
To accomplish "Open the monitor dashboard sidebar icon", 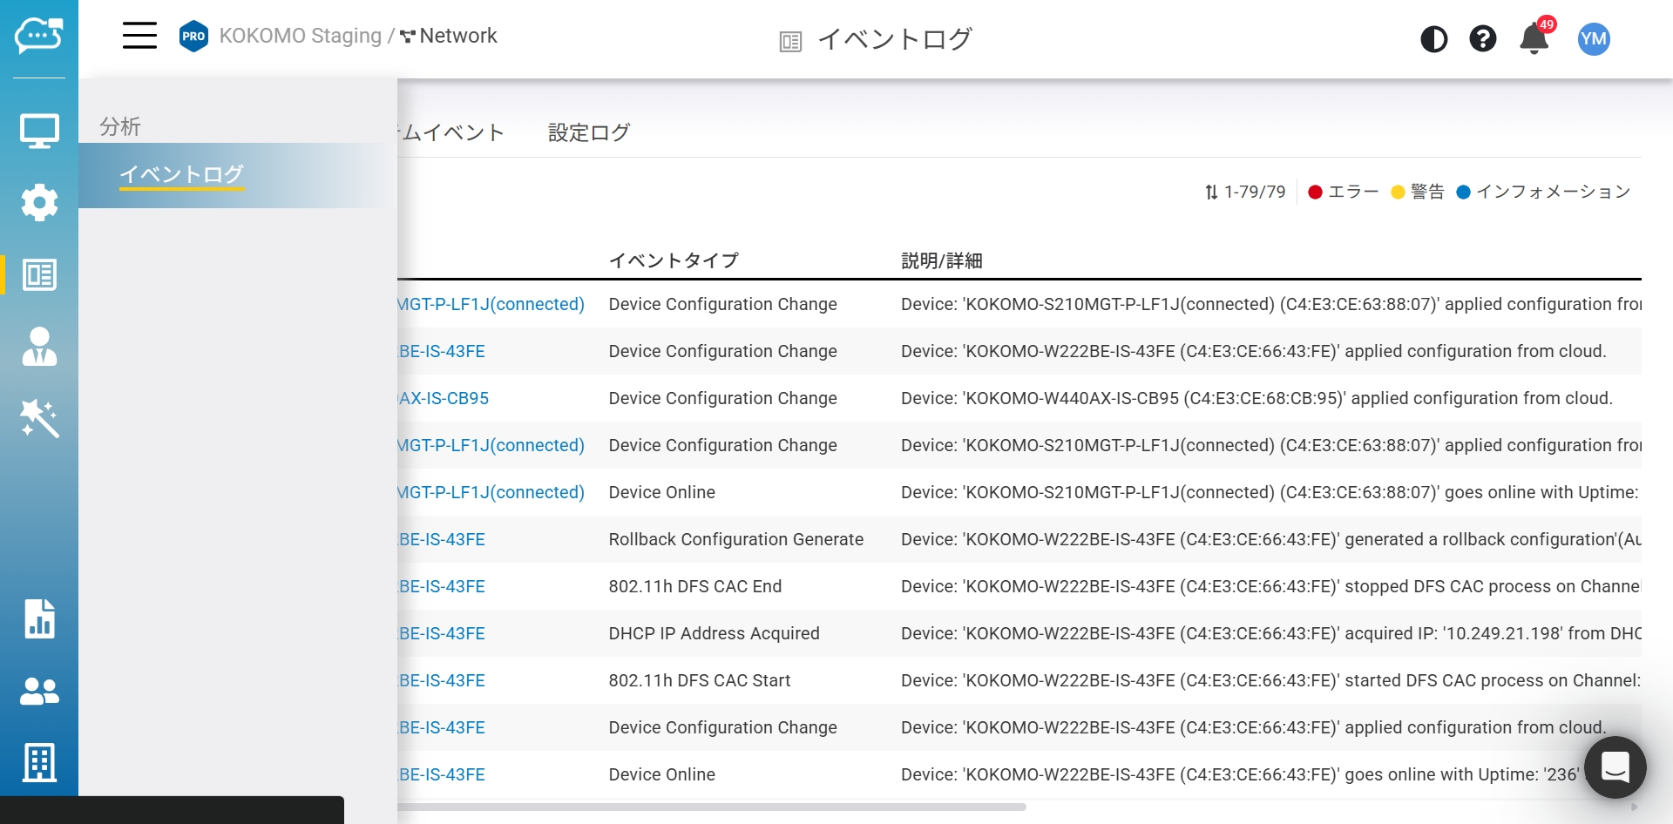I will pos(39,132).
